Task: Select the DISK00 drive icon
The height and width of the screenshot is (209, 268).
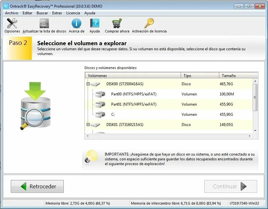Action: point(95,84)
